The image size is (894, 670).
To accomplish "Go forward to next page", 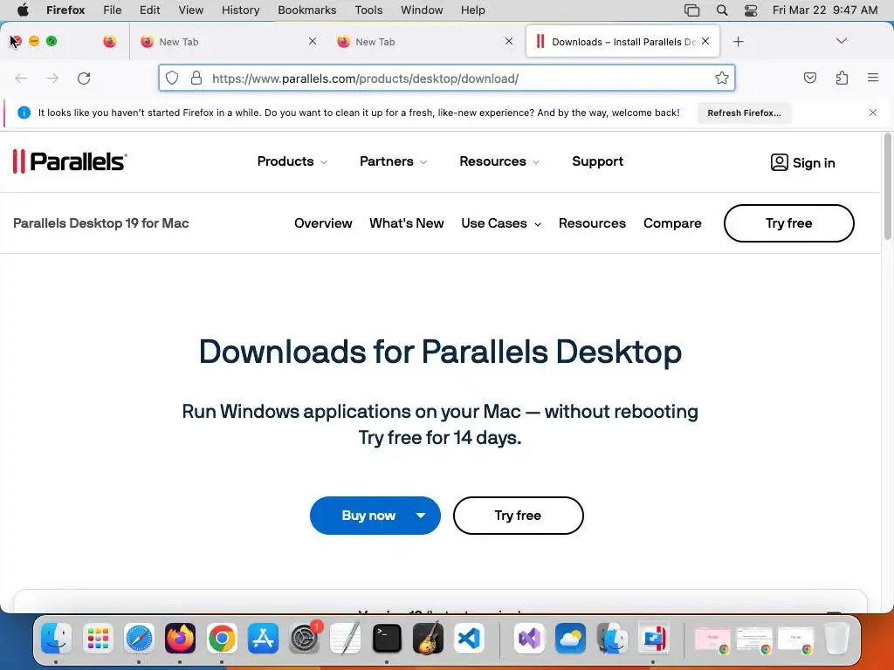I will [x=52, y=78].
